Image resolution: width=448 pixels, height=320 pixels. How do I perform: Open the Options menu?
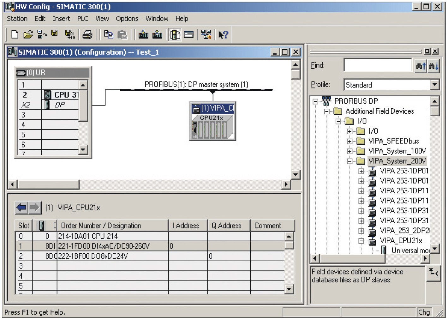[127, 19]
